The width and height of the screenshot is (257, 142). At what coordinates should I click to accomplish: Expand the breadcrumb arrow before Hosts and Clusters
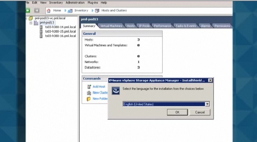92,10
